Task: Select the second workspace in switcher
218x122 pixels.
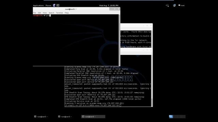Action: (x=175, y=117)
